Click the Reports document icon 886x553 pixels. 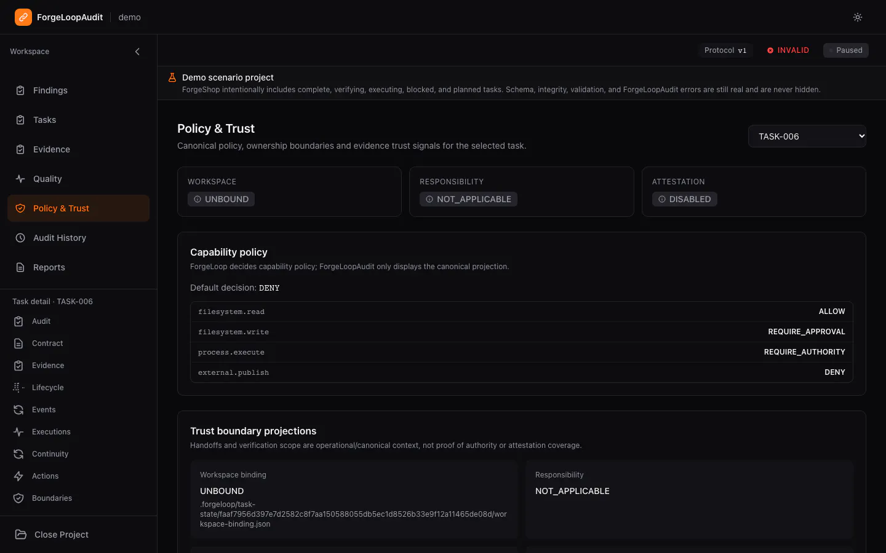(20, 267)
